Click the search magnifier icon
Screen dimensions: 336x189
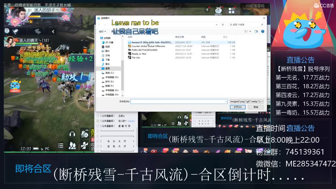click(262, 25)
